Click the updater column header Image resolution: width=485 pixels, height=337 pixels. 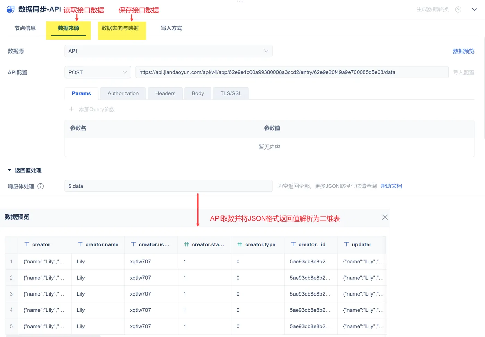(x=362, y=245)
